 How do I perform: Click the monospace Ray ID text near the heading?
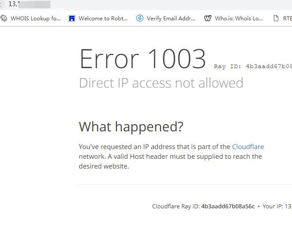click(x=253, y=66)
